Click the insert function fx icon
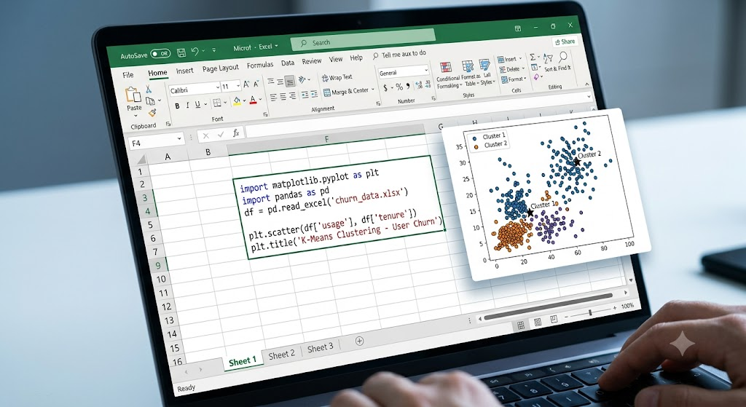 click(x=235, y=134)
